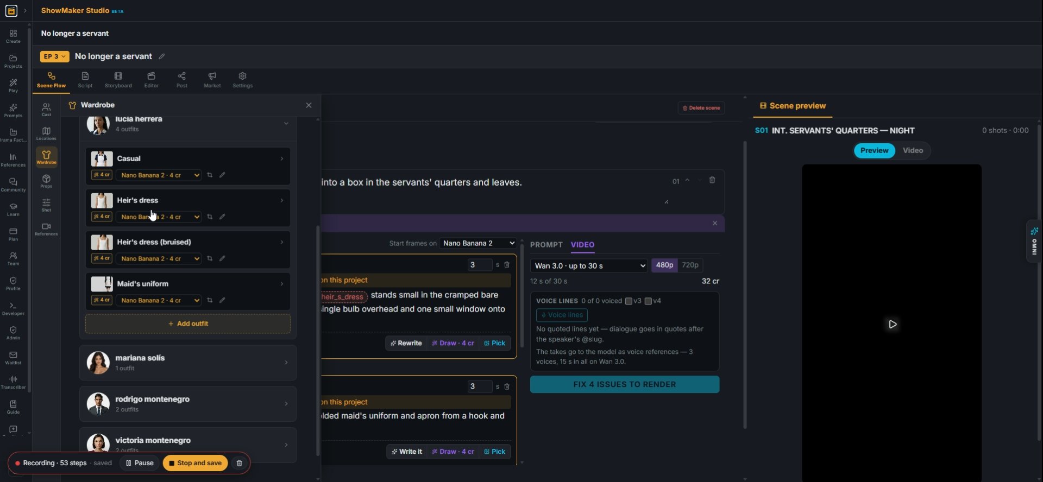Viewport: 1043px width, 482px height.
Task: Click the scene editor vertical scrollbar
Action: pos(745,285)
